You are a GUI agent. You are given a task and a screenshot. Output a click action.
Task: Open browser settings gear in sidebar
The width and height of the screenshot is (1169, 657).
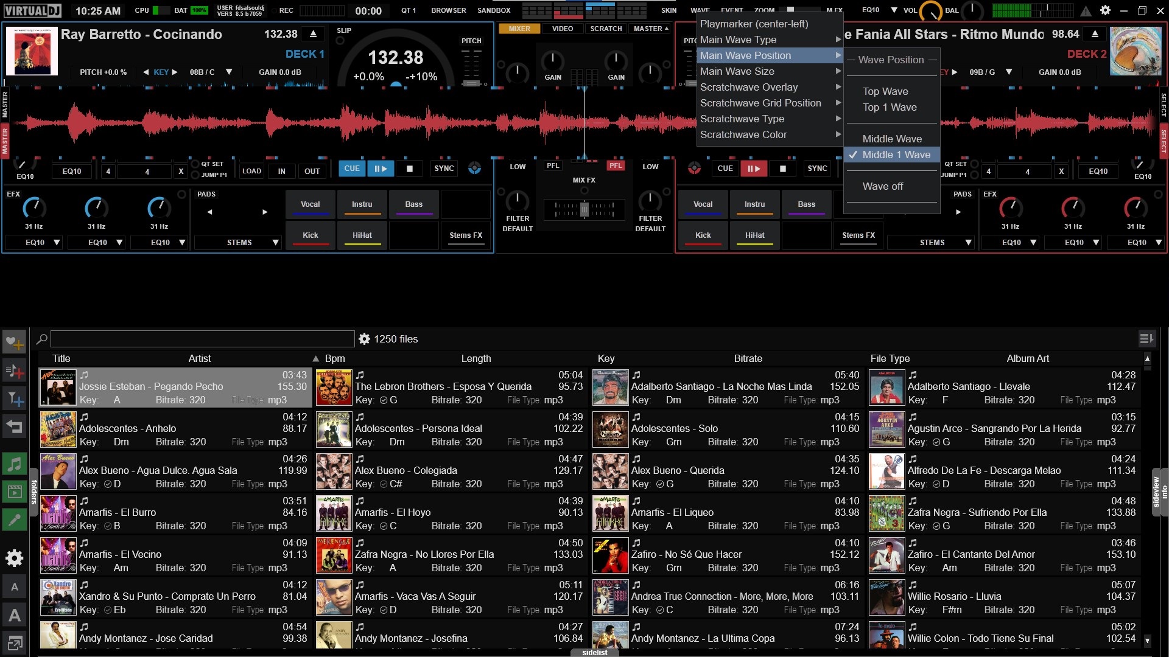tap(14, 558)
